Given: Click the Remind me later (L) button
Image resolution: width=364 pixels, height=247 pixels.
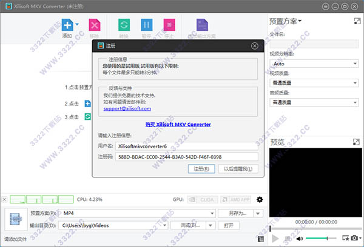Looking at the screenshot, I should (x=238, y=169).
